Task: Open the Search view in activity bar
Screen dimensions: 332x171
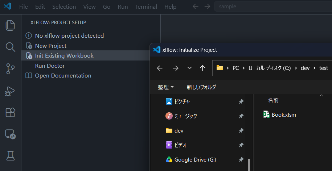Action: click(x=10, y=47)
